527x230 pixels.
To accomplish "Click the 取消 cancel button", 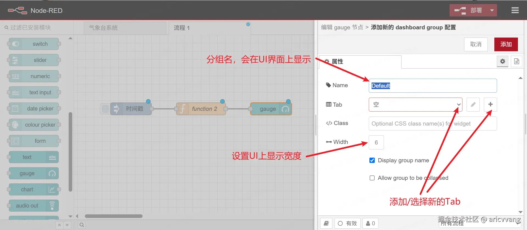I will [x=476, y=44].
